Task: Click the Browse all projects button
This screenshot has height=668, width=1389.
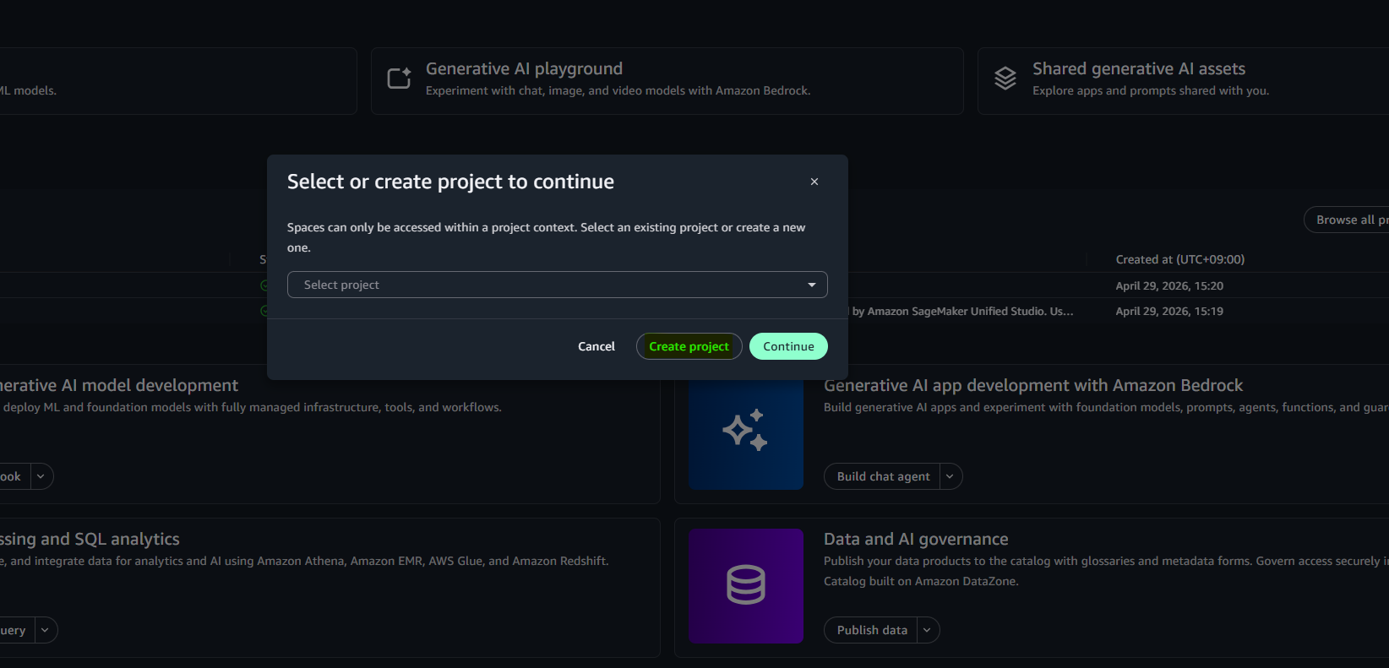Action: tap(1347, 220)
